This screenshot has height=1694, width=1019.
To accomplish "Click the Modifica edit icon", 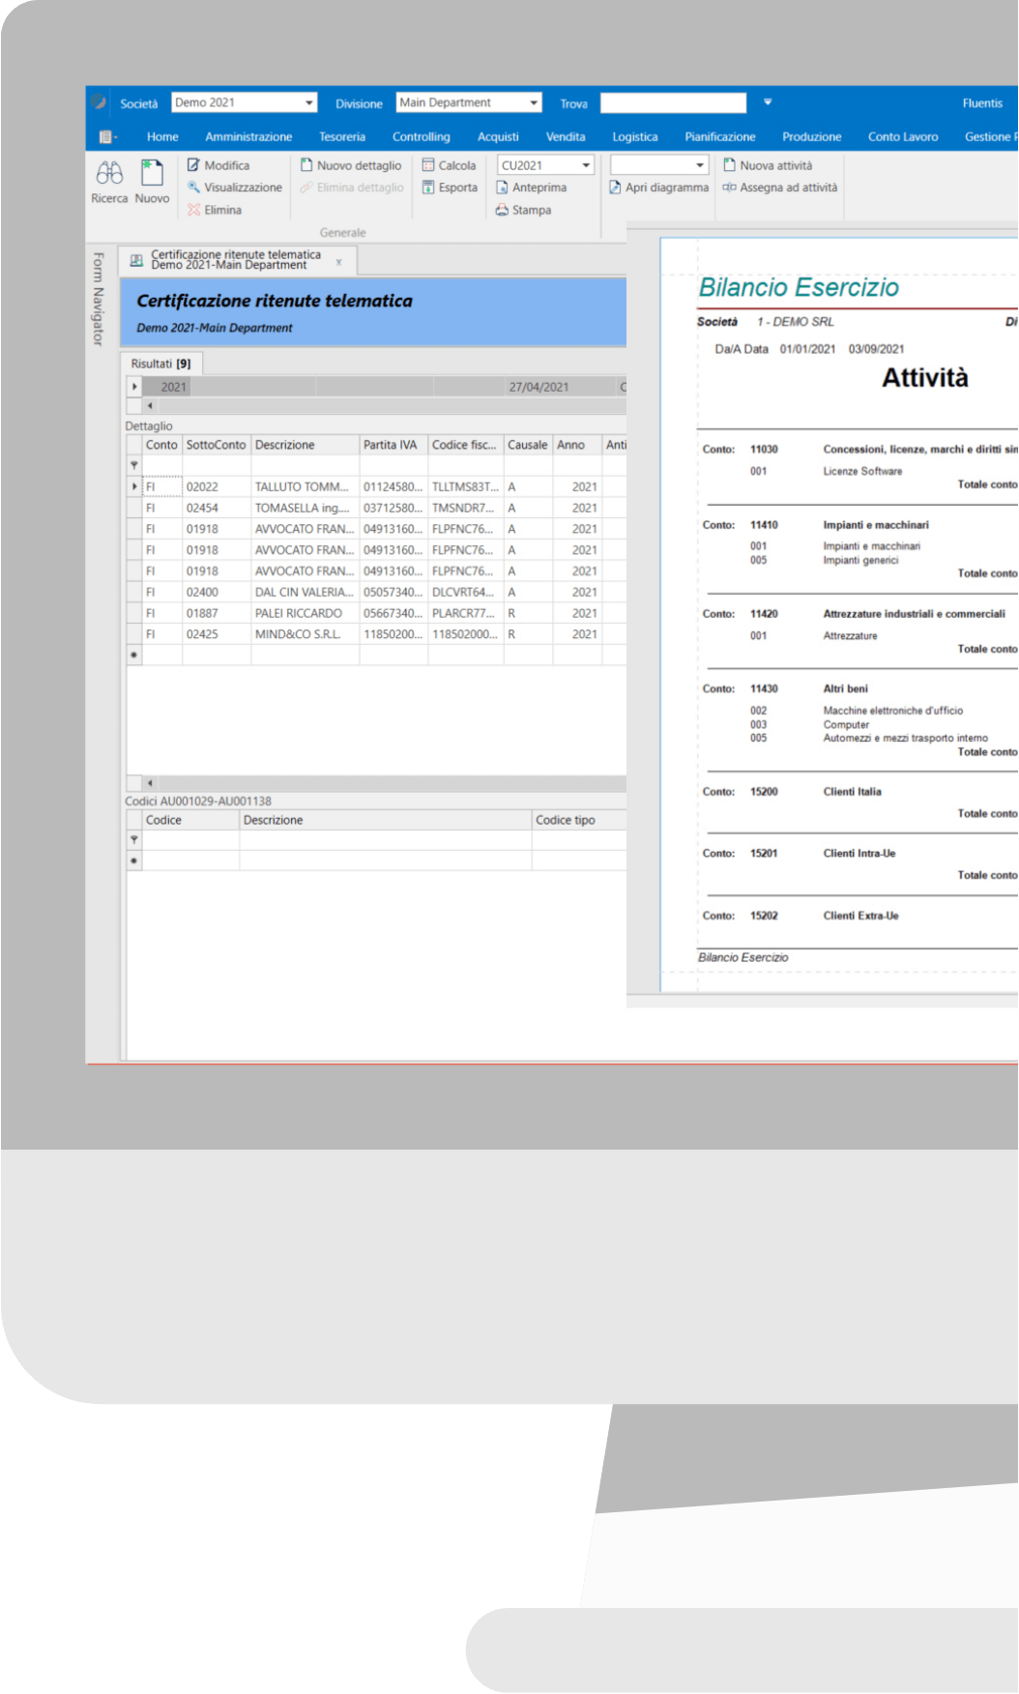I will (x=194, y=165).
